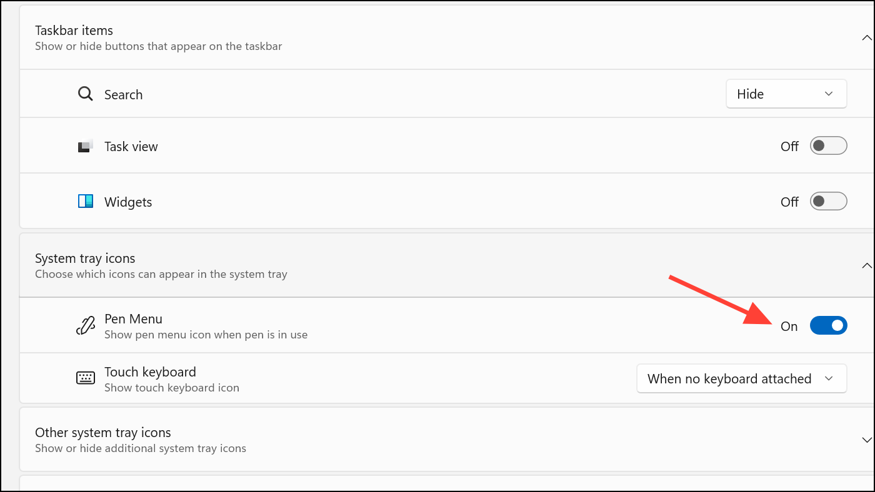Click the Touch keyboard icon
Viewport: 875px width, 492px height.
click(85, 378)
